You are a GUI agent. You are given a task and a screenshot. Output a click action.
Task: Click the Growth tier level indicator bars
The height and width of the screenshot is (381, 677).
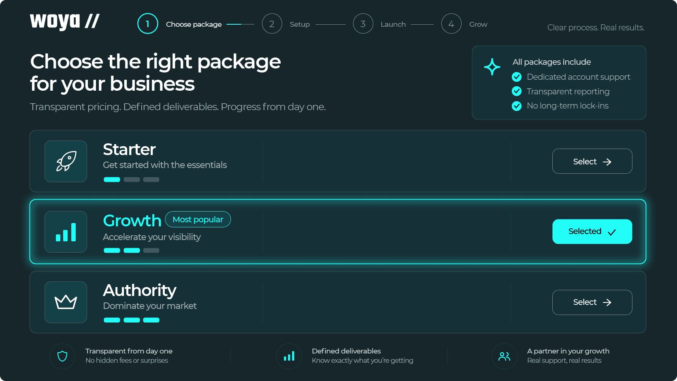(132, 251)
